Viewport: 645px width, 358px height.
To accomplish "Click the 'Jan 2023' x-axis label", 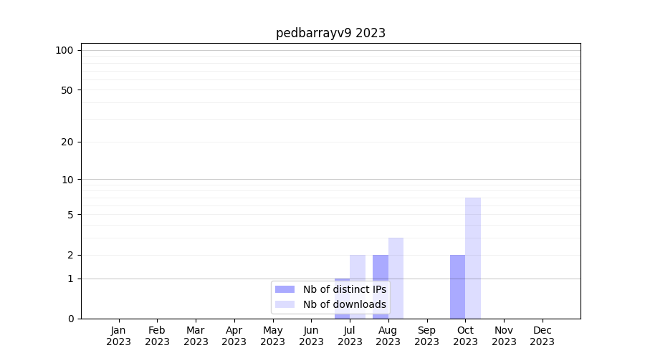I will click(x=119, y=336).
